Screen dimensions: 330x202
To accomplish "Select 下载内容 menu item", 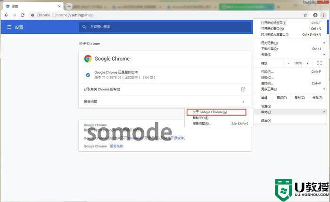I will 290,49.
